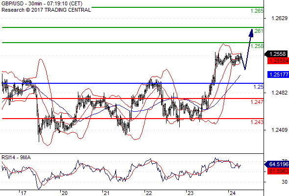Click the black 1.2558 current price tag
This screenshot has width=289, height=196.
coord(276,54)
